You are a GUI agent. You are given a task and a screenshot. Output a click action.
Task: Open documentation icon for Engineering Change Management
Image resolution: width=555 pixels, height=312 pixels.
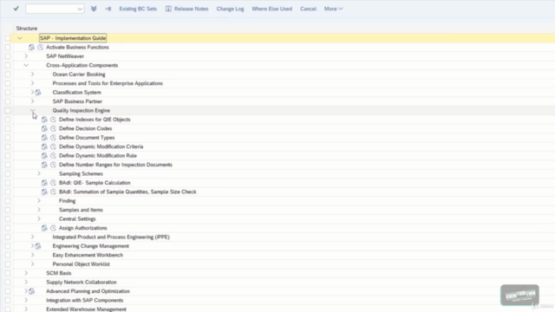click(38, 246)
